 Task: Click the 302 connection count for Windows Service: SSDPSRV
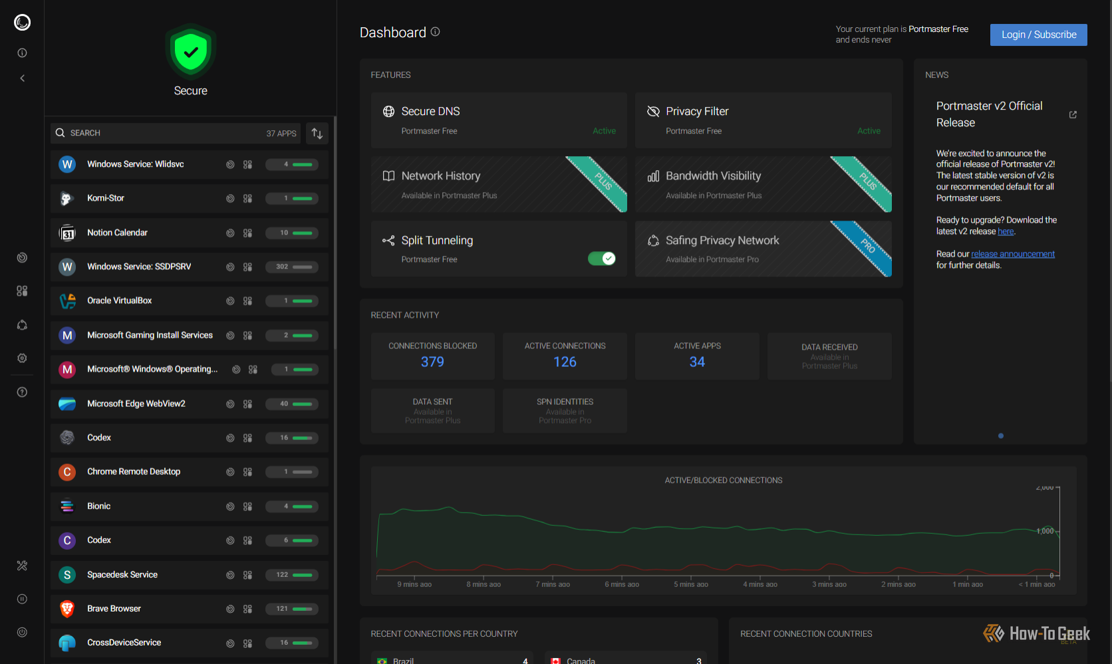(x=282, y=267)
